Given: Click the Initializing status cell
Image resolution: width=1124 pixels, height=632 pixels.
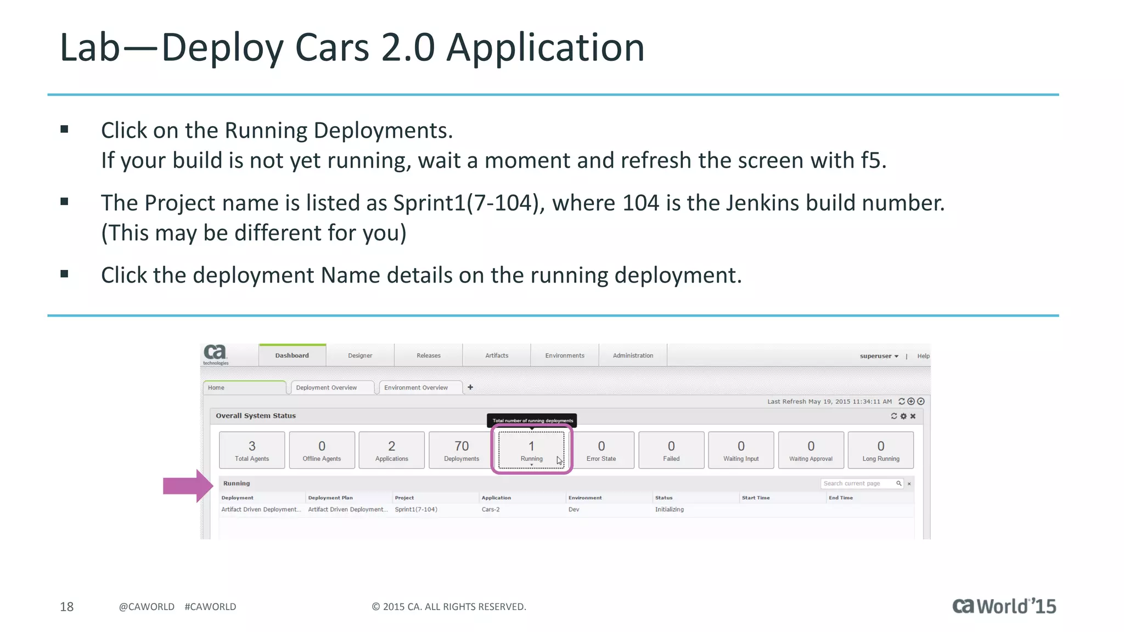Looking at the screenshot, I should tap(669, 510).
